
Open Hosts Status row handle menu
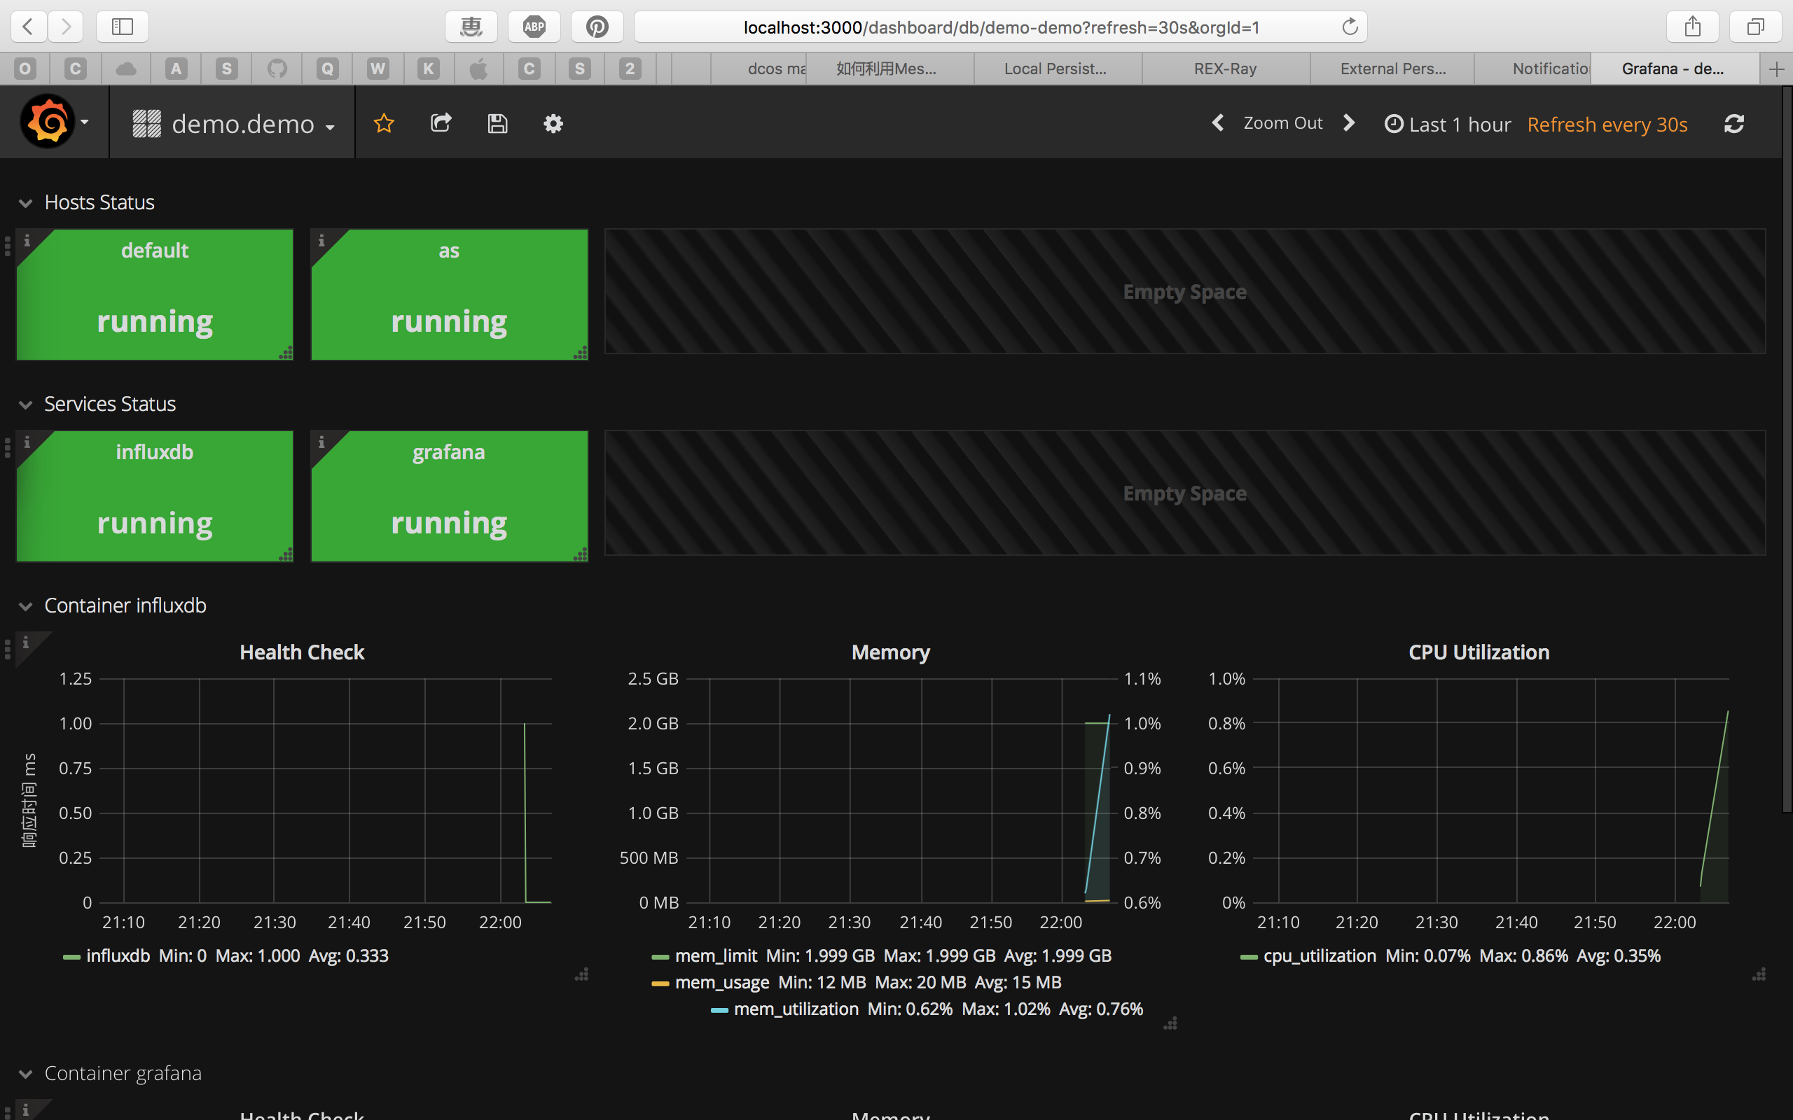tap(8, 245)
